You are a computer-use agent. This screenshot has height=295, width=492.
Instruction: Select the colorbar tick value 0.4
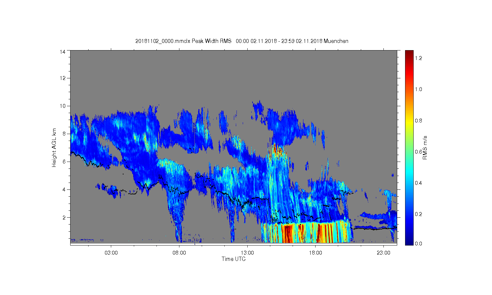418,183
